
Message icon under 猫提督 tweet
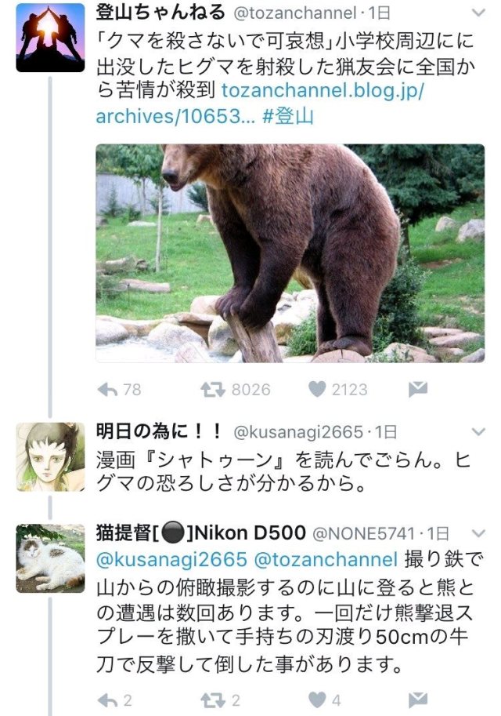coord(419,699)
